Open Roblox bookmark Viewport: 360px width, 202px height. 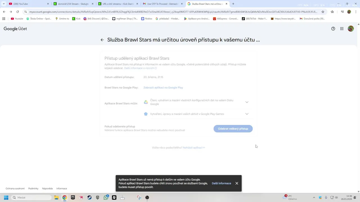point(147,19)
